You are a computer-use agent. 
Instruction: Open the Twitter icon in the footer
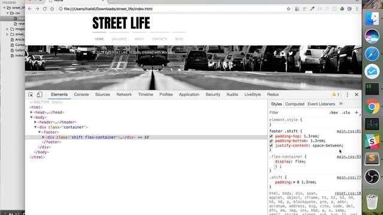(291, 53)
